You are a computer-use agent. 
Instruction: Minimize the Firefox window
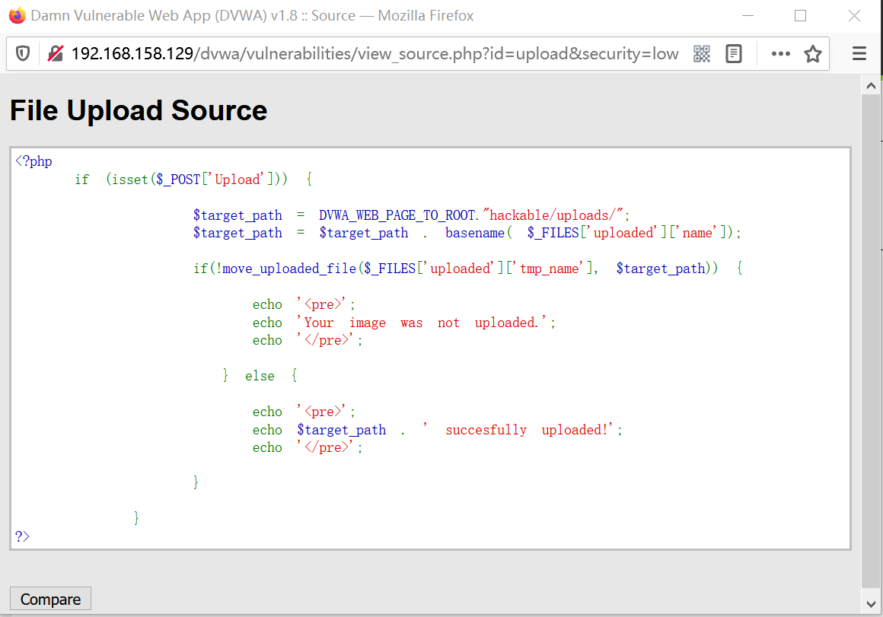point(748,16)
